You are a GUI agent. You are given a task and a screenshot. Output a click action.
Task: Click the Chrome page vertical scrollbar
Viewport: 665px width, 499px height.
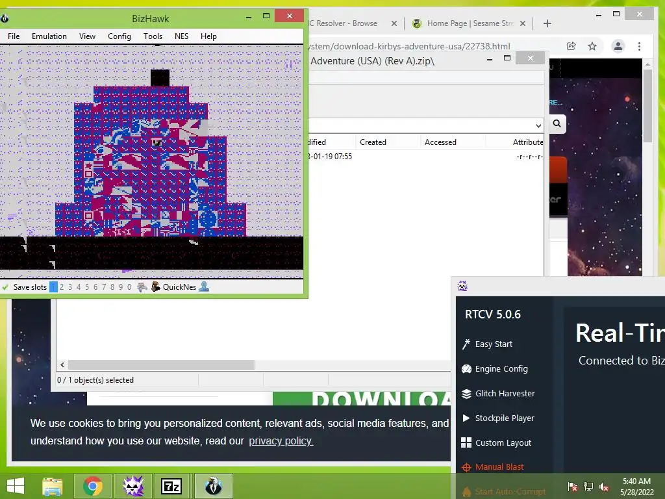click(647, 106)
